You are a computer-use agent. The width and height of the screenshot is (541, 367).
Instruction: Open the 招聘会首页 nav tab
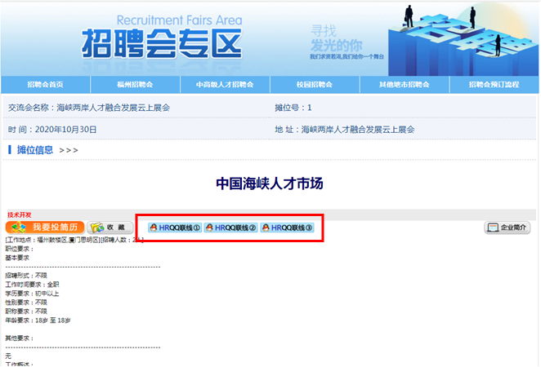[45, 85]
